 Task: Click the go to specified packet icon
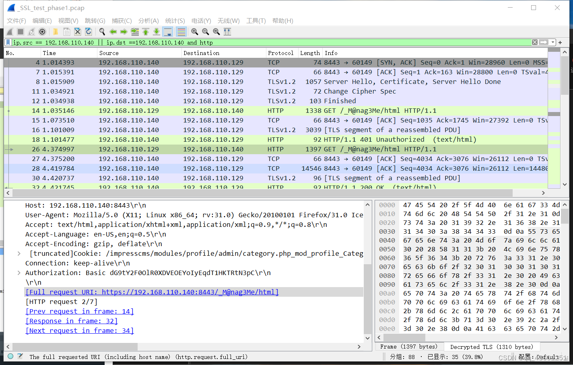point(135,32)
